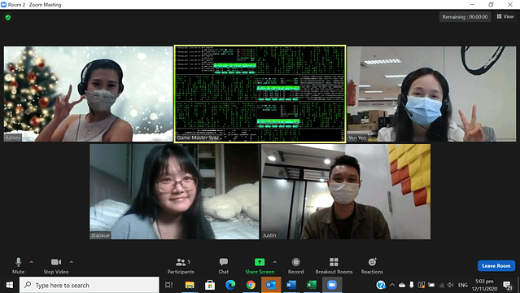The height and width of the screenshot is (293, 520).
Task: Open the Reactions menu
Action: point(372,266)
